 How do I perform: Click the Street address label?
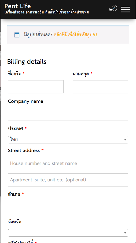click(x=24, y=150)
